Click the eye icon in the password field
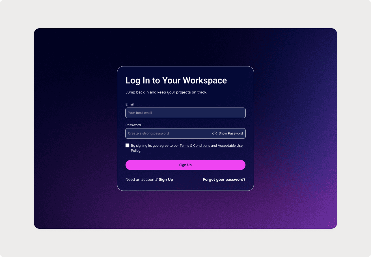Screen dimensions: 371x257 (x=215, y=134)
